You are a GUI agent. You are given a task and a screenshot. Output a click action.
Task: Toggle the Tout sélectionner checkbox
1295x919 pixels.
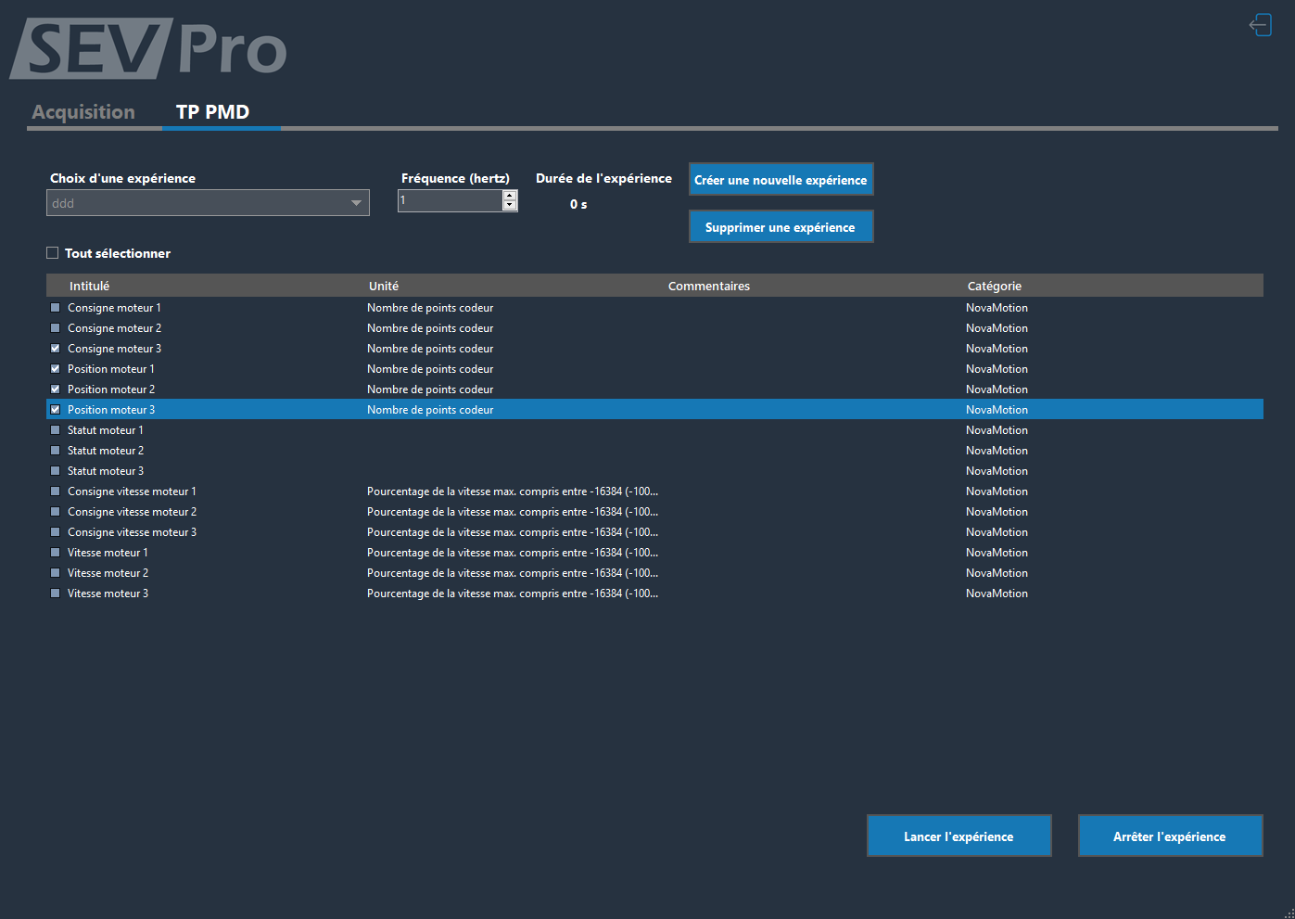(53, 253)
